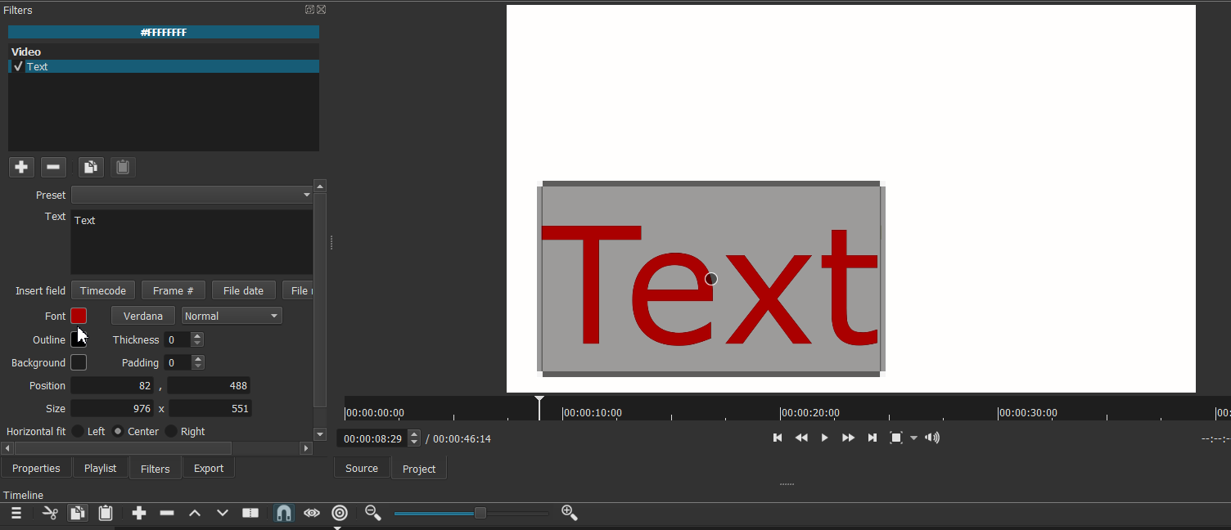Click the timeline Overwrite down-arrow icon
Image resolution: width=1231 pixels, height=530 pixels.
click(x=223, y=513)
